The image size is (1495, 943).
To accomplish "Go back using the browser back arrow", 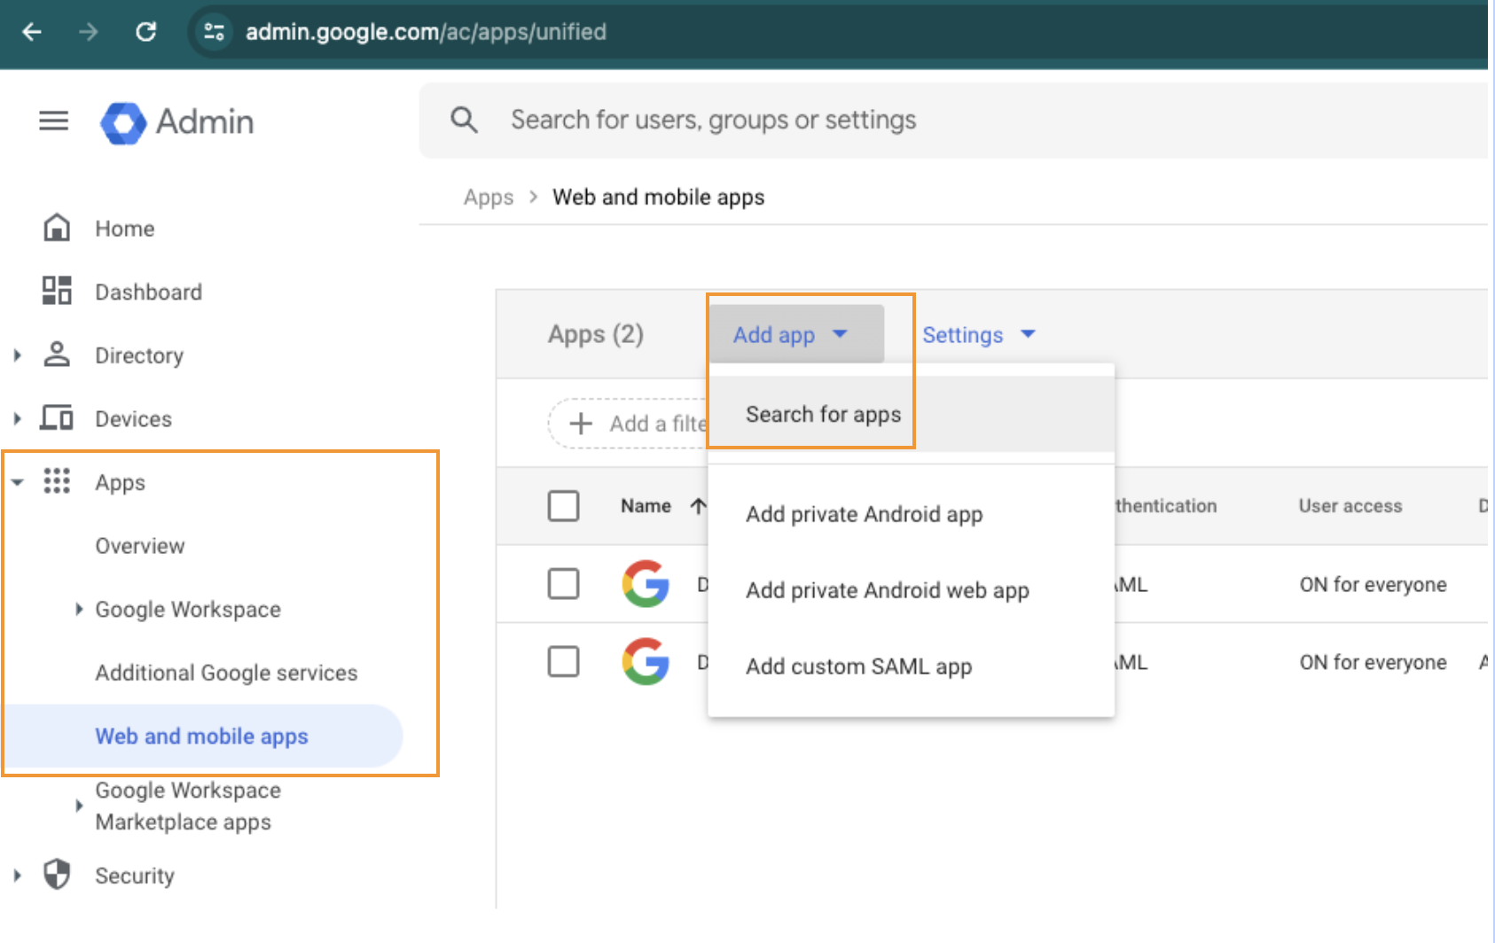I will [32, 33].
